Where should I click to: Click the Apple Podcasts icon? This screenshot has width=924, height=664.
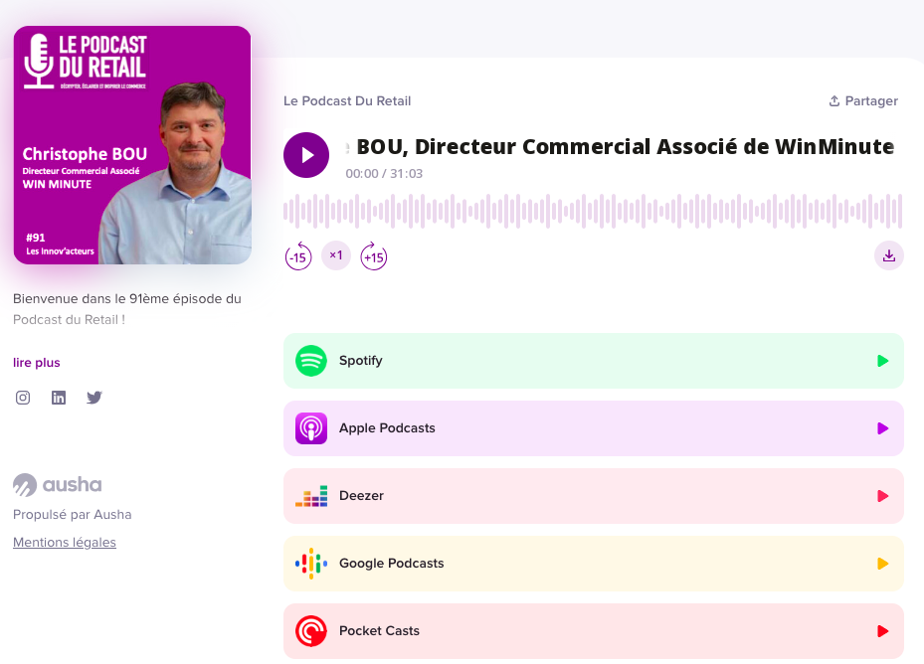coord(310,428)
